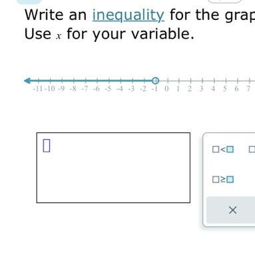Open the inequality definition link
Viewport: 255px width, 255px height.
(x=128, y=15)
